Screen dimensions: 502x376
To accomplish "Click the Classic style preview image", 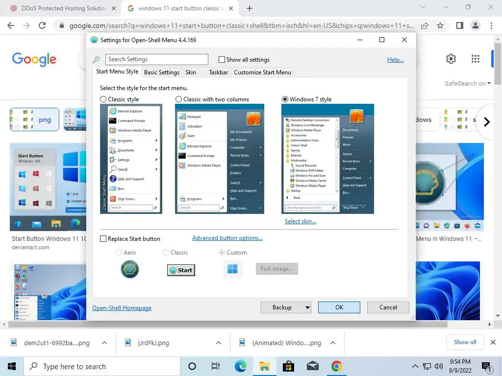I will coord(131,159).
